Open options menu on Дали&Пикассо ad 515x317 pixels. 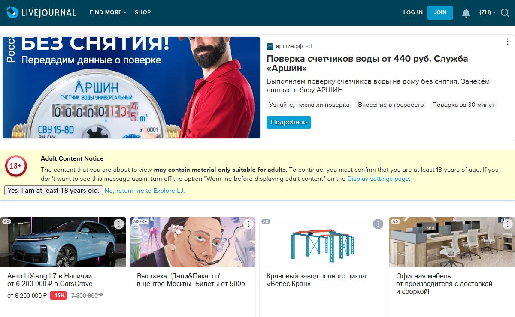[248, 224]
